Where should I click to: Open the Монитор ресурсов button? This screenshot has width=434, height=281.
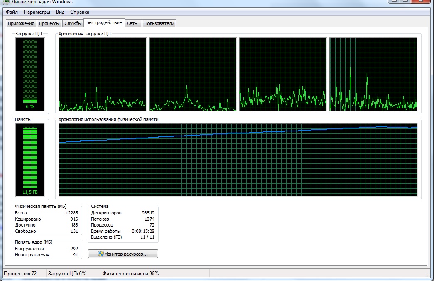pyautogui.click(x=123, y=254)
